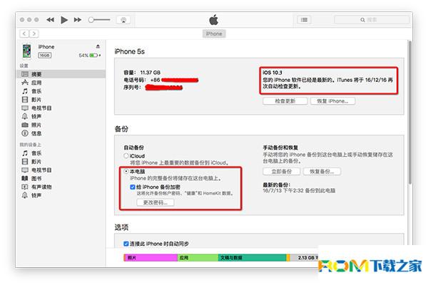This screenshot has height=285, width=428.
Task: Click the iOS 10.3 version text
Action: 272,73
